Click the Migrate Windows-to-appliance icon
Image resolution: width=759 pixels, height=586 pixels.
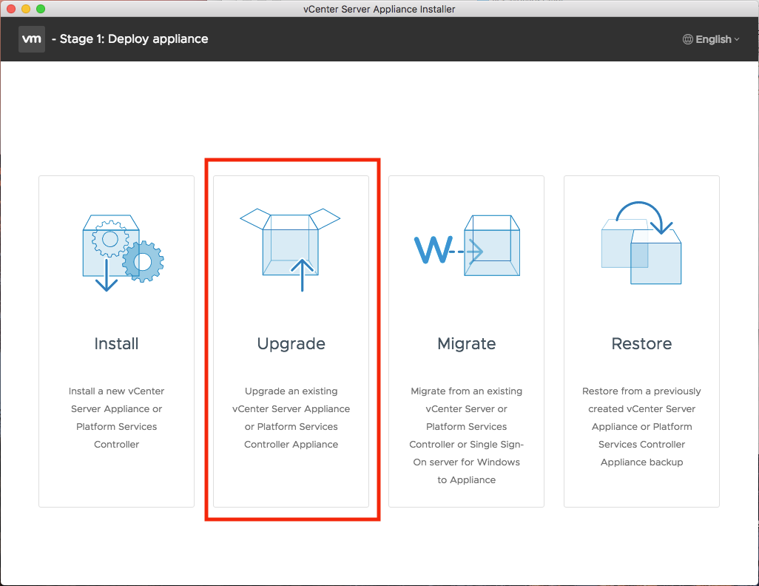point(467,246)
